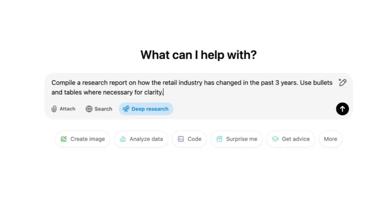Click the graduation cap Get advice icon

coord(275,139)
